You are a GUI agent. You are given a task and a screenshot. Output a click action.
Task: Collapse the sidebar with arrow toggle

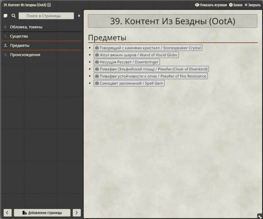(79, 16)
